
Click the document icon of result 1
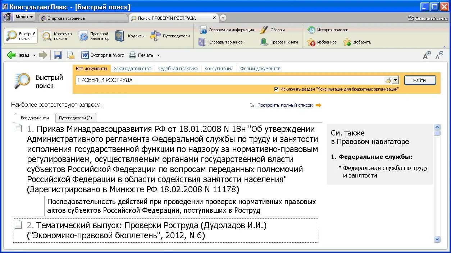tap(18, 128)
